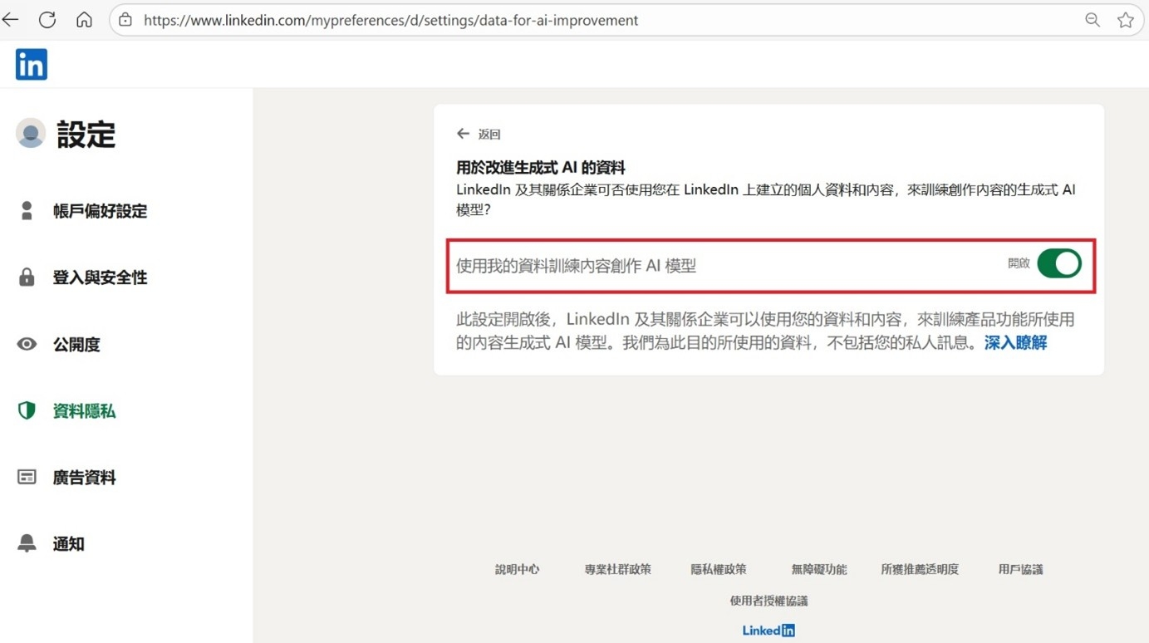This screenshot has height=643, width=1149.
Task: Click the bell icon for 通知 settings
Action: pos(27,543)
